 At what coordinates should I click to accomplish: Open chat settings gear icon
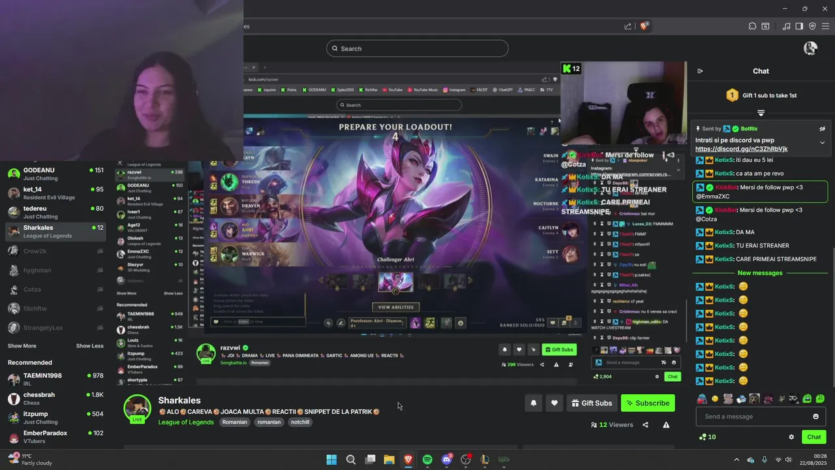click(791, 437)
